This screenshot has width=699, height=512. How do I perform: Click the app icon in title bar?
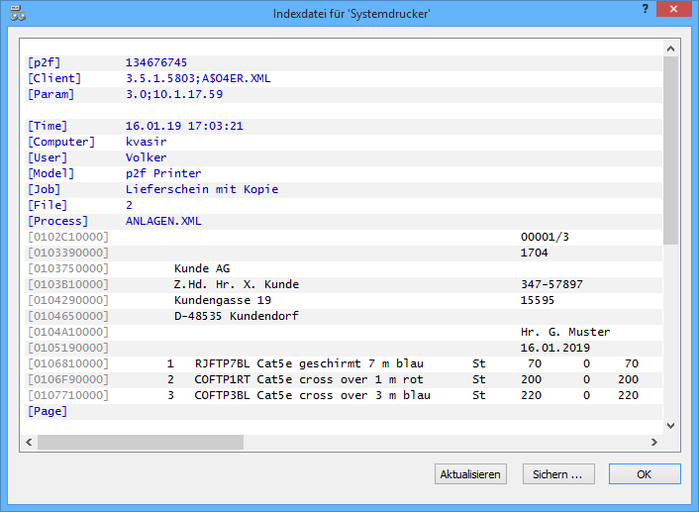pos(16,14)
